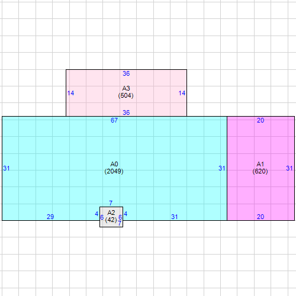
Task: Click the 14 dimension on A3's right side
Action: (x=182, y=93)
